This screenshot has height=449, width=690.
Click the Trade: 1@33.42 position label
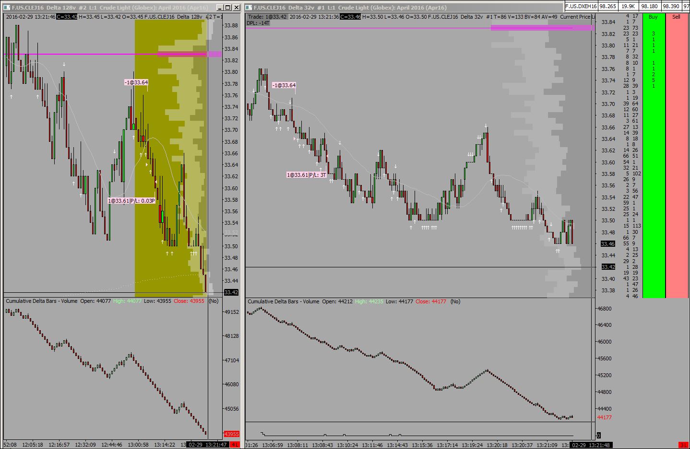point(267,17)
